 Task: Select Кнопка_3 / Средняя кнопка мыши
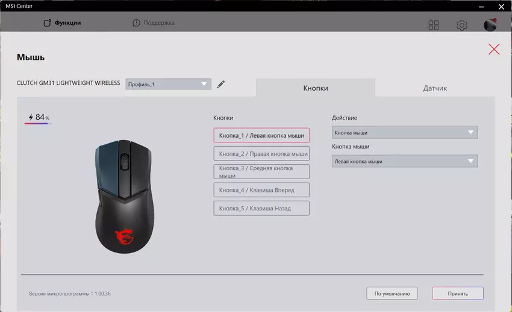pyautogui.click(x=261, y=172)
